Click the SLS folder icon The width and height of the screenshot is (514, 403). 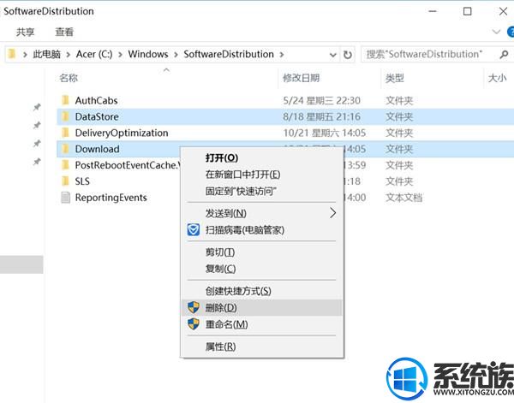click(65, 181)
